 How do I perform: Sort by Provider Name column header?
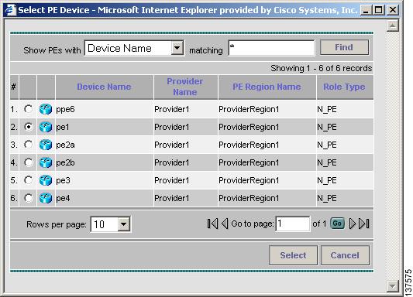(185, 87)
